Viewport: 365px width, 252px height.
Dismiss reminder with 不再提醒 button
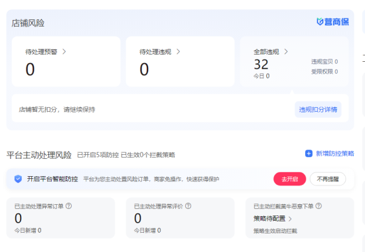click(328, 179)
